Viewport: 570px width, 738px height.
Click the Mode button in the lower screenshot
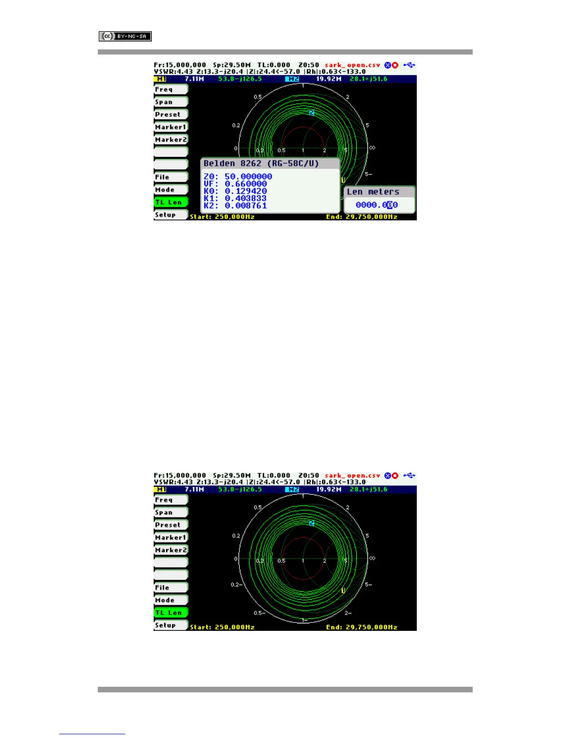pos(171,600)
